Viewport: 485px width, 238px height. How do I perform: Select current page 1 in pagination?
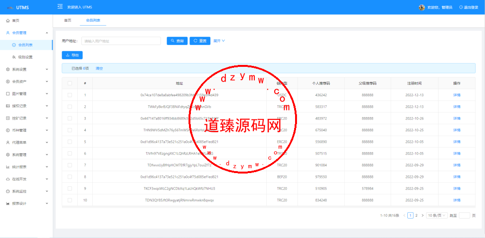click(x=410, y=215)
